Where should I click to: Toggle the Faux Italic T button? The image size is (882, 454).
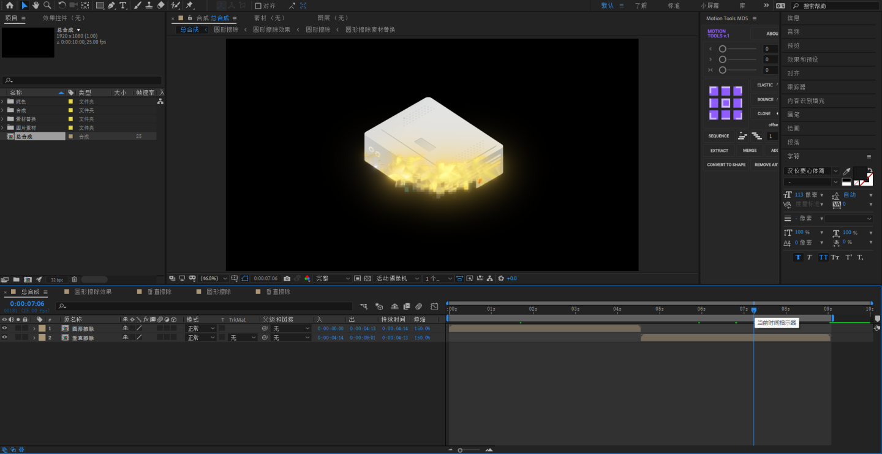[x=809, y=257]
